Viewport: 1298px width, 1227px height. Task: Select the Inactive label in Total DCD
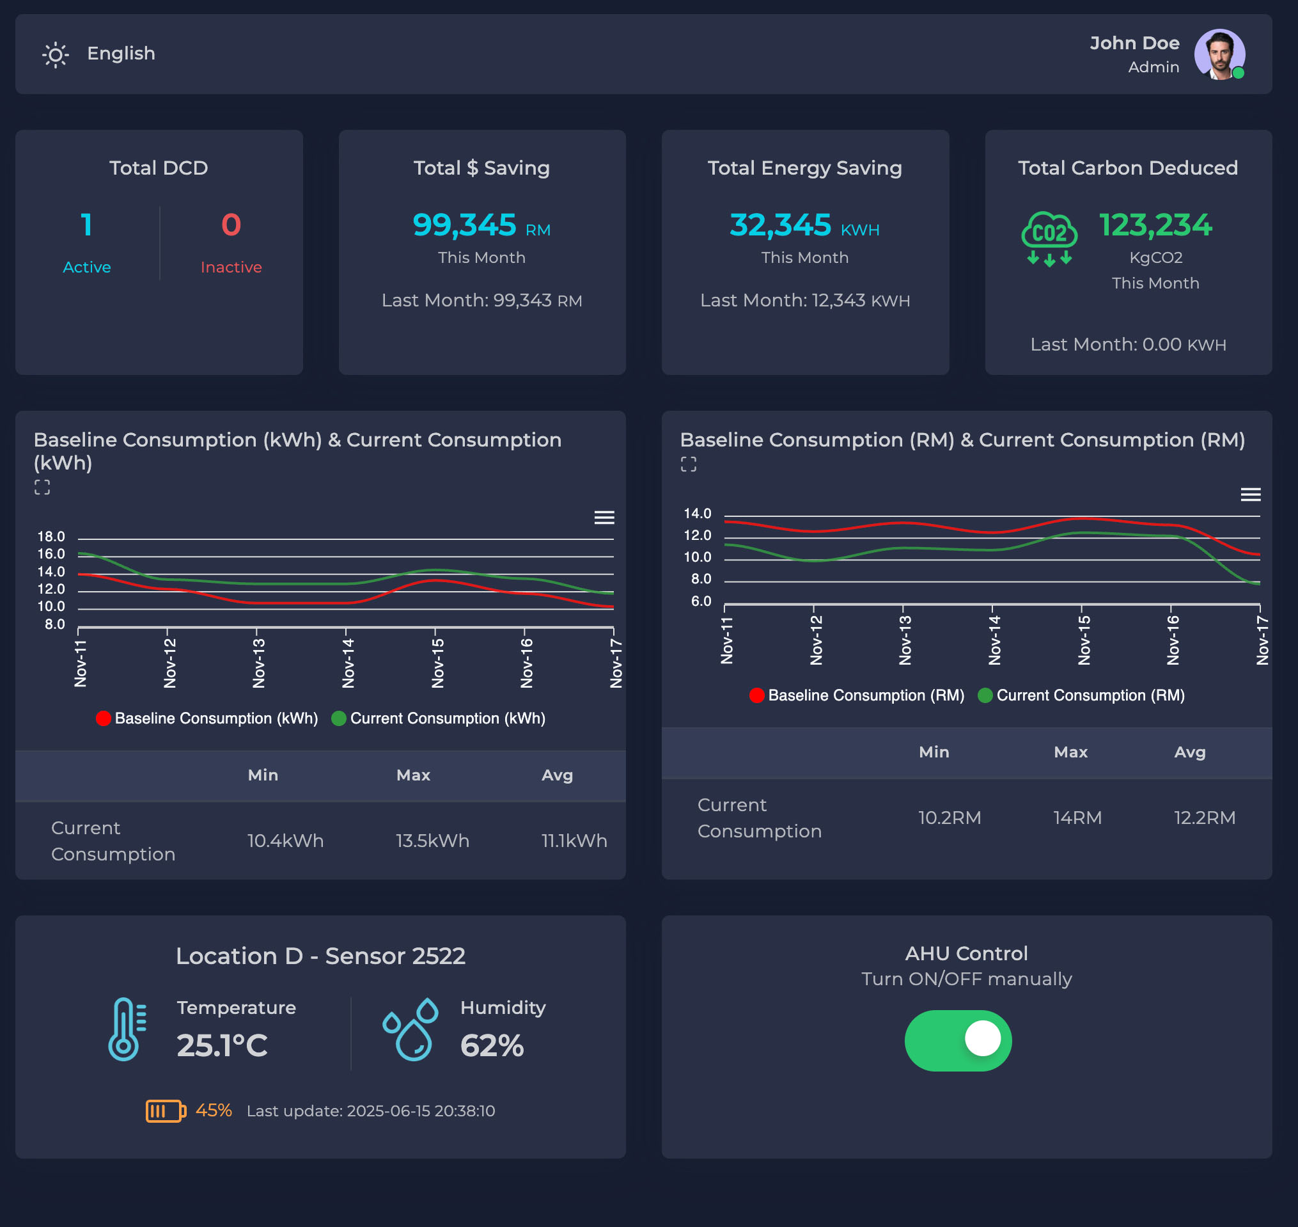231,267
